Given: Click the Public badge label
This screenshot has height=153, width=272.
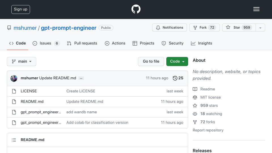Looking at the screenshot, I should click(106, 28).
